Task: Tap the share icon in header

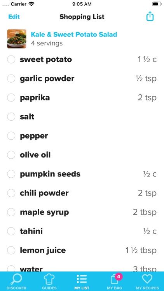Action: [150, 16]
